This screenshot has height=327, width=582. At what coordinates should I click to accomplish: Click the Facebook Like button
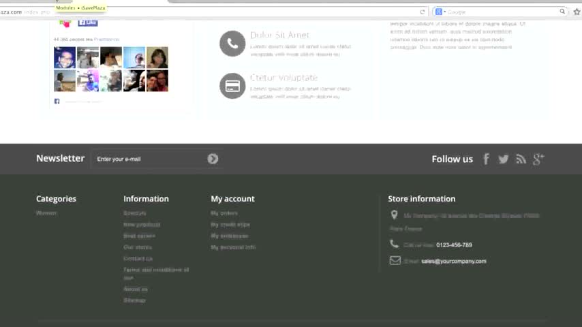tap(88, 22)
